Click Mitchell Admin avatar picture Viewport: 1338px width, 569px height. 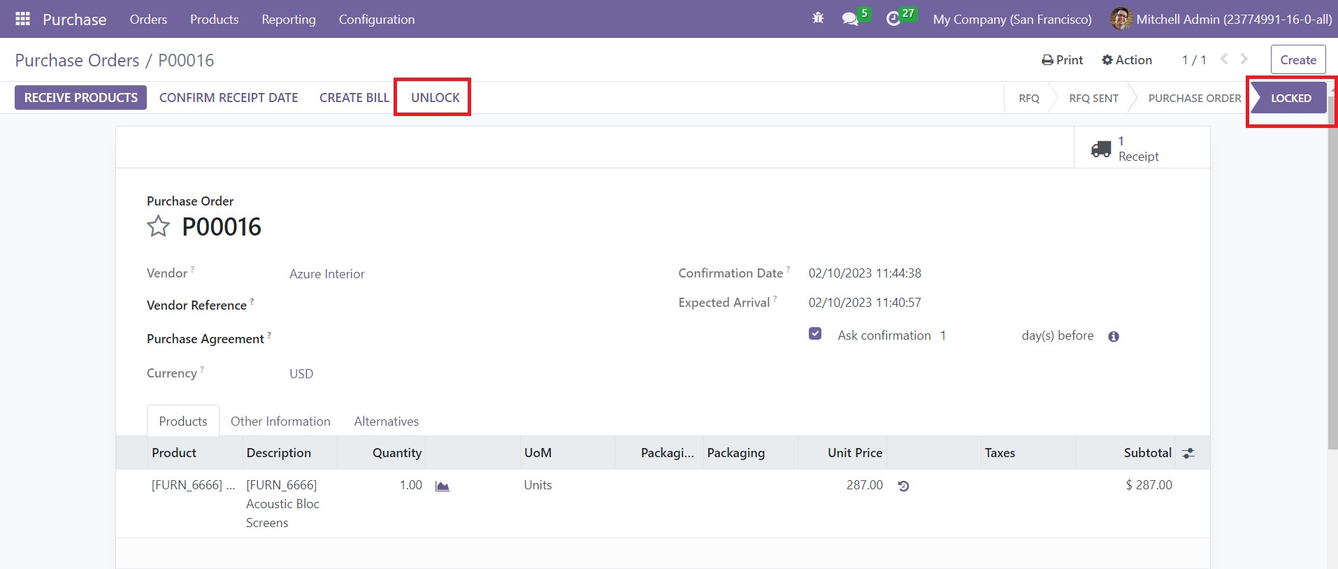coord(1121,19)
